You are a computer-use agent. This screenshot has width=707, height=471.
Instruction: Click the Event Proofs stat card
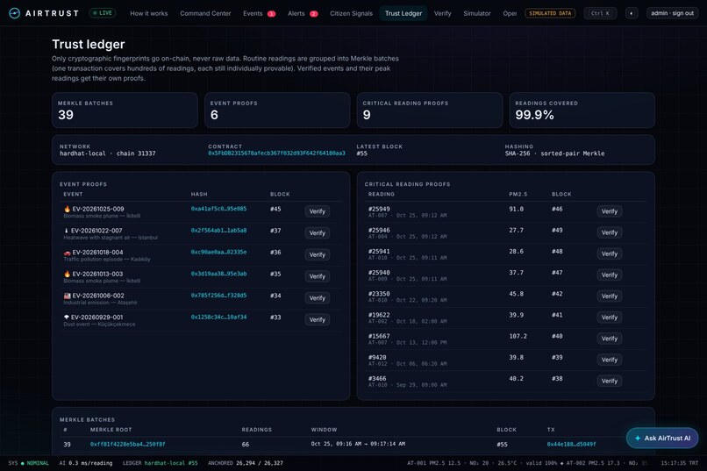pos(277,110)
